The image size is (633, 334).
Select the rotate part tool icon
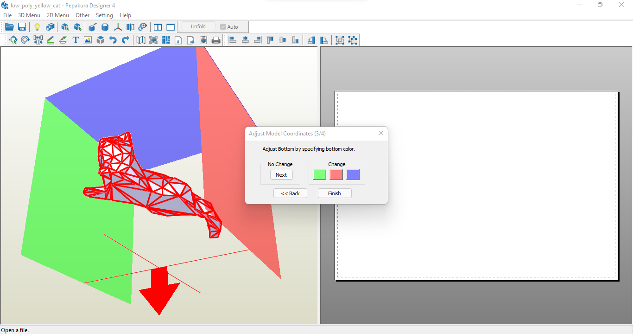click(25, 40)
